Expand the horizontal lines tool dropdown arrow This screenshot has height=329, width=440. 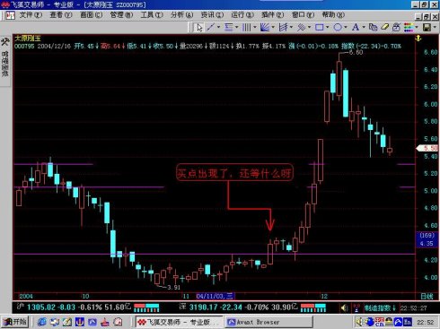[237, 27]
